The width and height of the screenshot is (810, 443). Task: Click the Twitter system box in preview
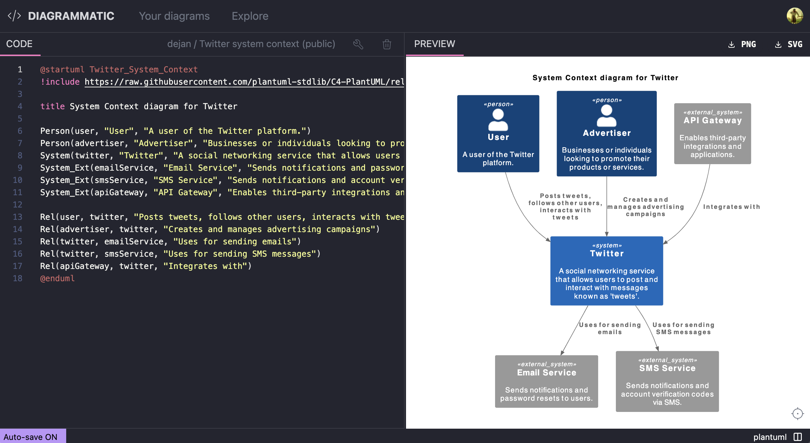coord(607,271)
